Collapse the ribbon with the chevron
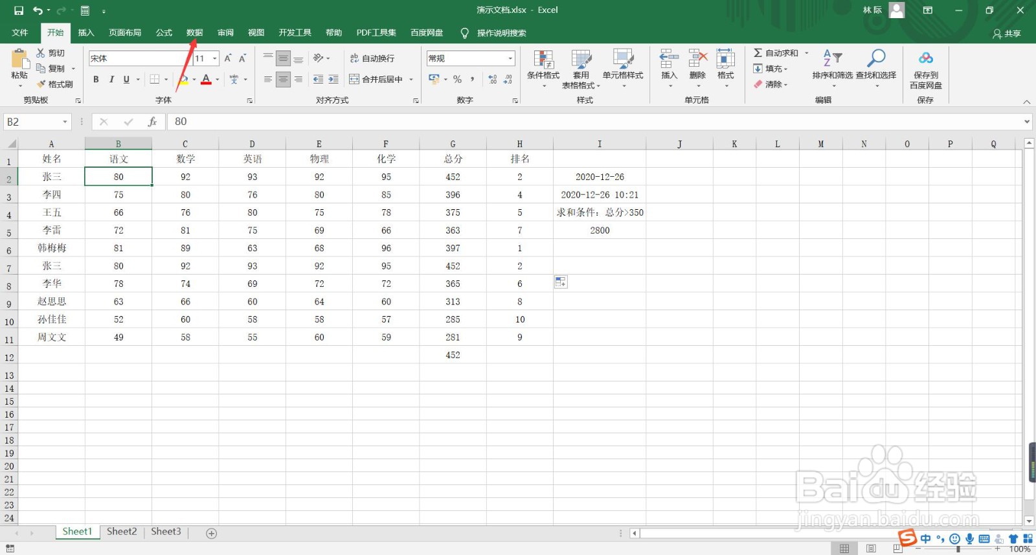The width and height of the screenshot is (1036, 555). (1026, 102)
